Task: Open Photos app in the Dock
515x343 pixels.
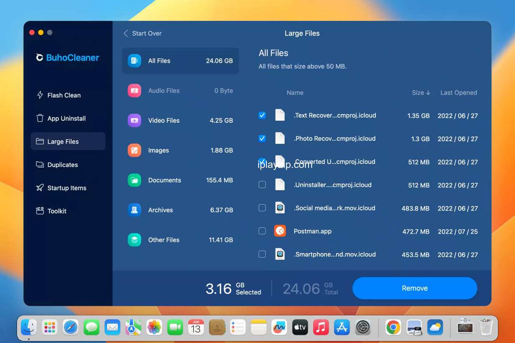Action: tap(154, 328)
